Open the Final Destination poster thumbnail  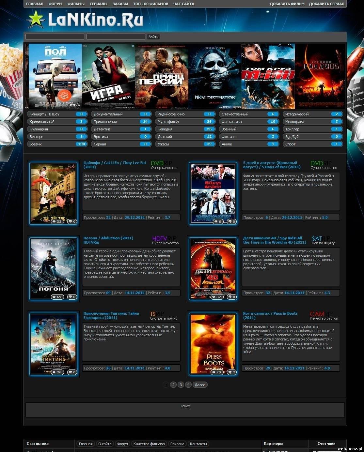[215, 76]
